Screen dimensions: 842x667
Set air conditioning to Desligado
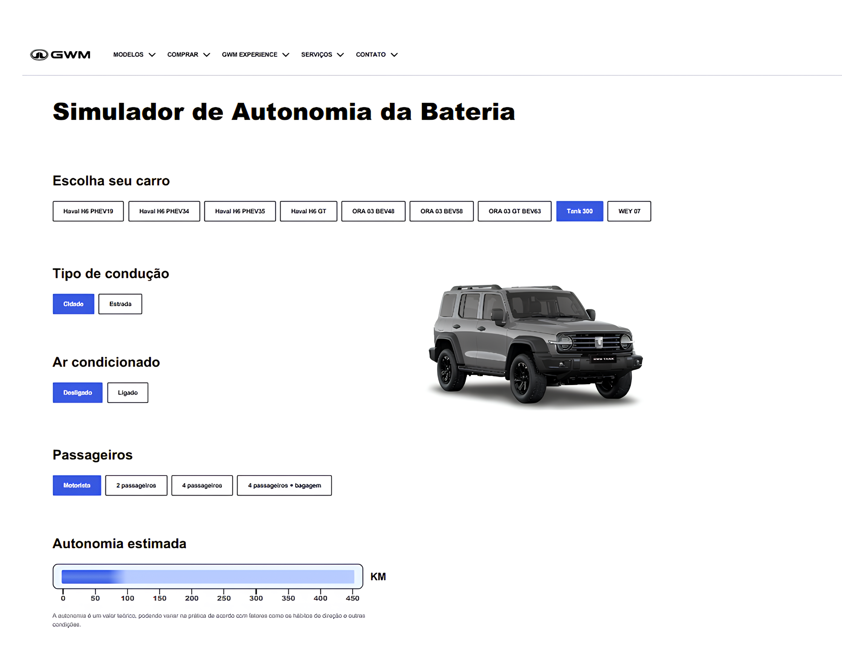click(77, 393)
